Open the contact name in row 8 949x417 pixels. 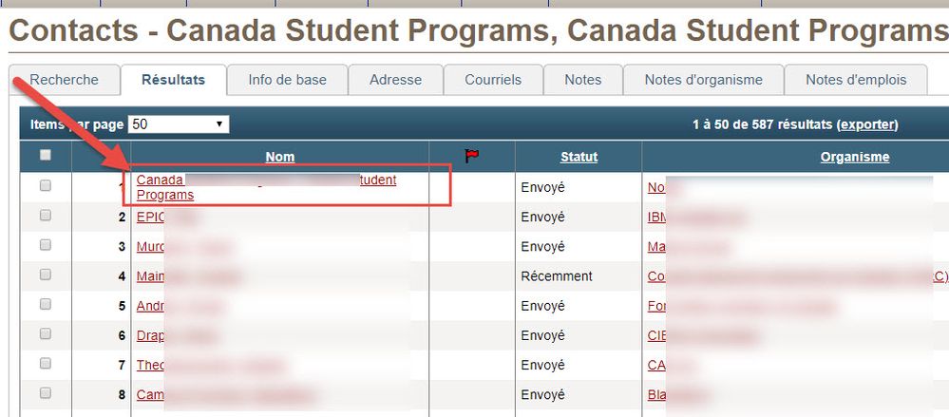tap(151, 395)
